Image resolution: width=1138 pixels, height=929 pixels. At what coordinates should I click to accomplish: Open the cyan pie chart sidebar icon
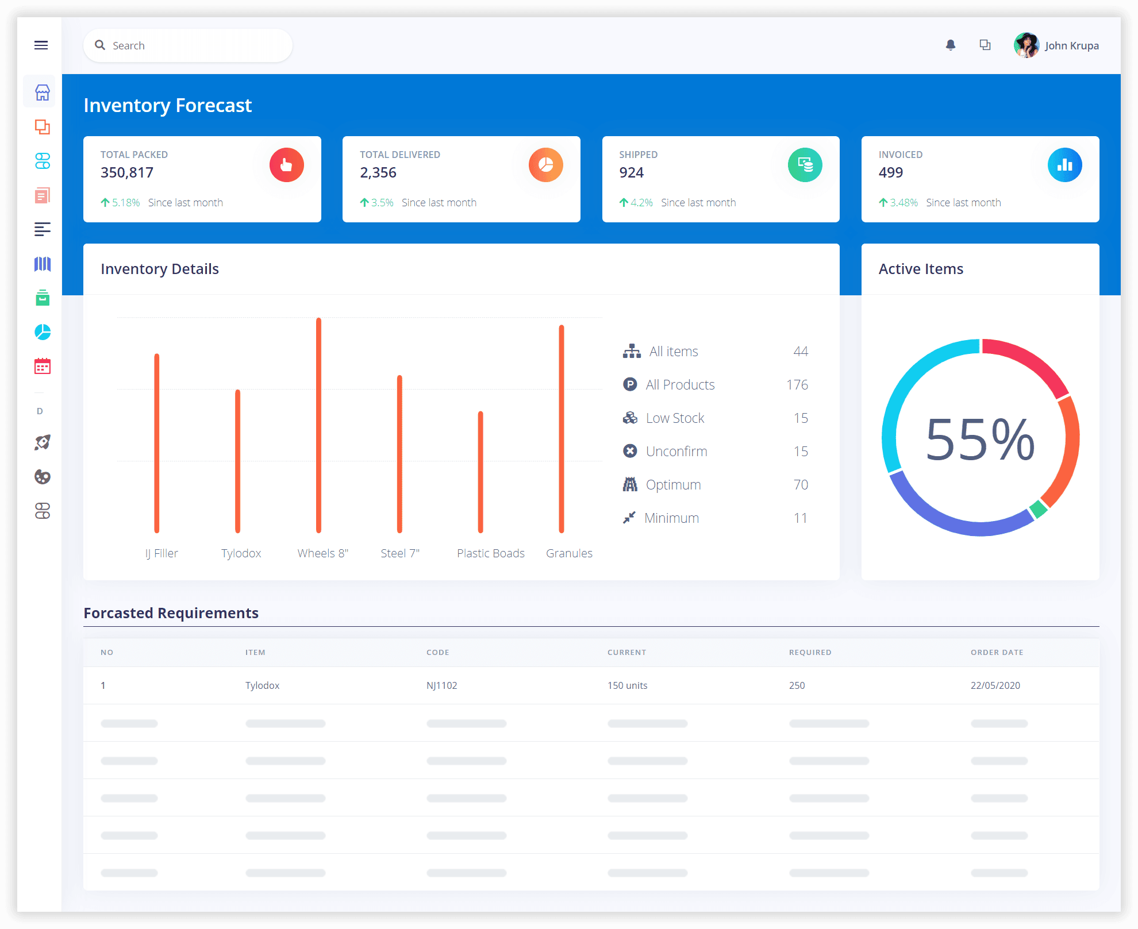click(x=42, y=332)
